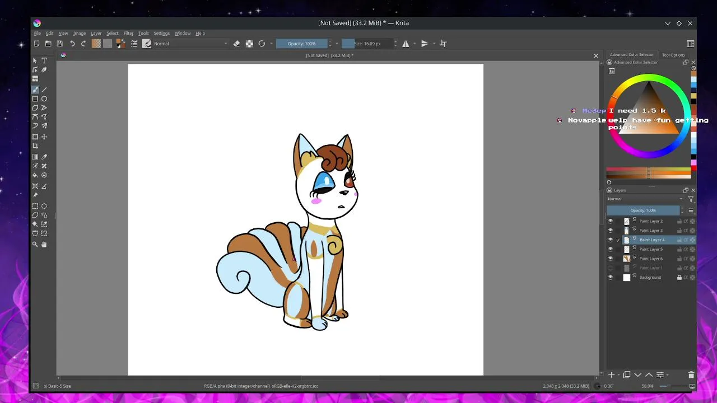Select the Text tool in the toolbox
717x403 pixels.
tap(44, 60)
